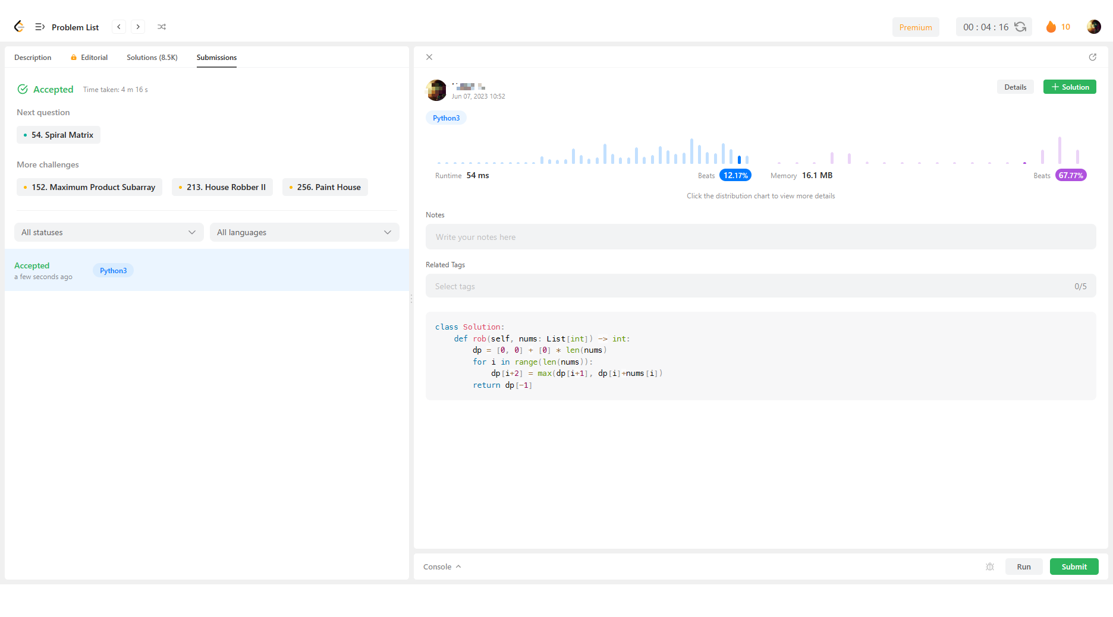Reset the timer icon

pyautogui.click(x=1020, y=27)
